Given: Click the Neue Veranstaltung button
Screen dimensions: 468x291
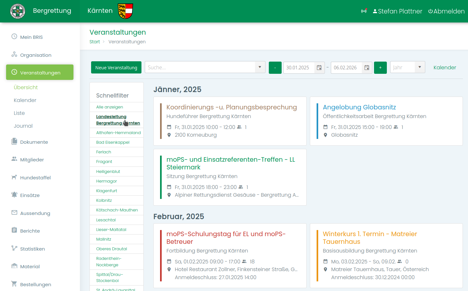Looking at the screenshot, I should click(x=116, y=68).
